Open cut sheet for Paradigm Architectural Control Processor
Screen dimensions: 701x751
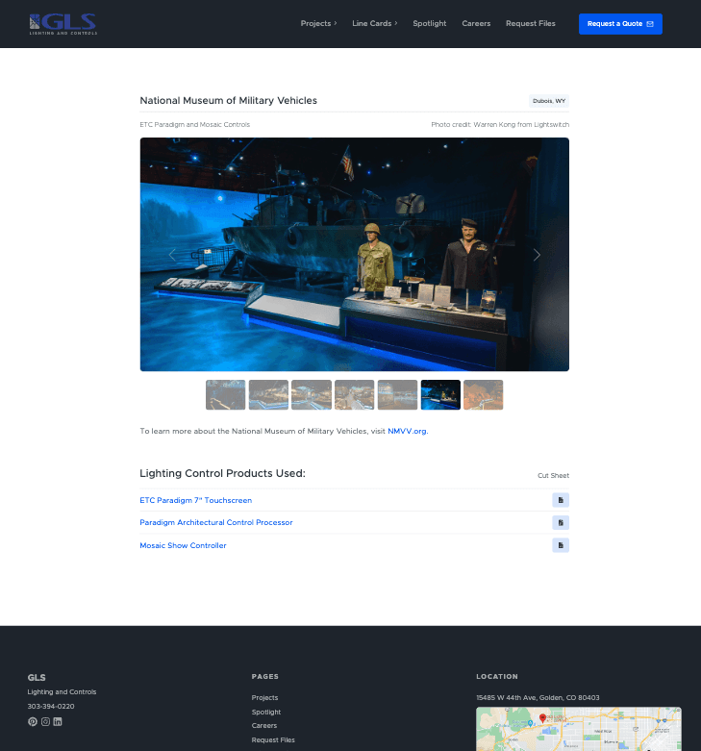click(x=561, y=522)
